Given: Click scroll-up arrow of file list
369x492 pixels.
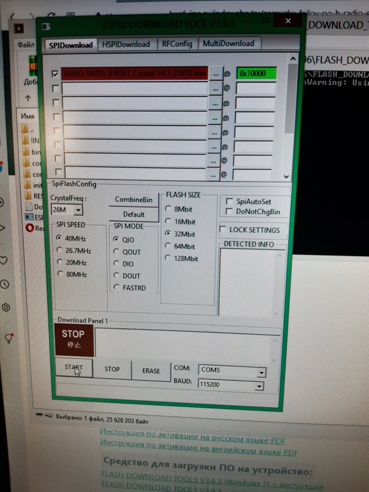Looking at the screenshot, I should (x=293, y=58).
